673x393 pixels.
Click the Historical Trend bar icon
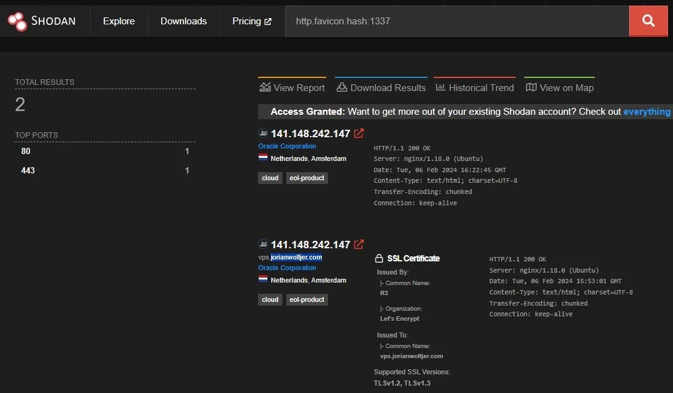click(x=441, y=87)
